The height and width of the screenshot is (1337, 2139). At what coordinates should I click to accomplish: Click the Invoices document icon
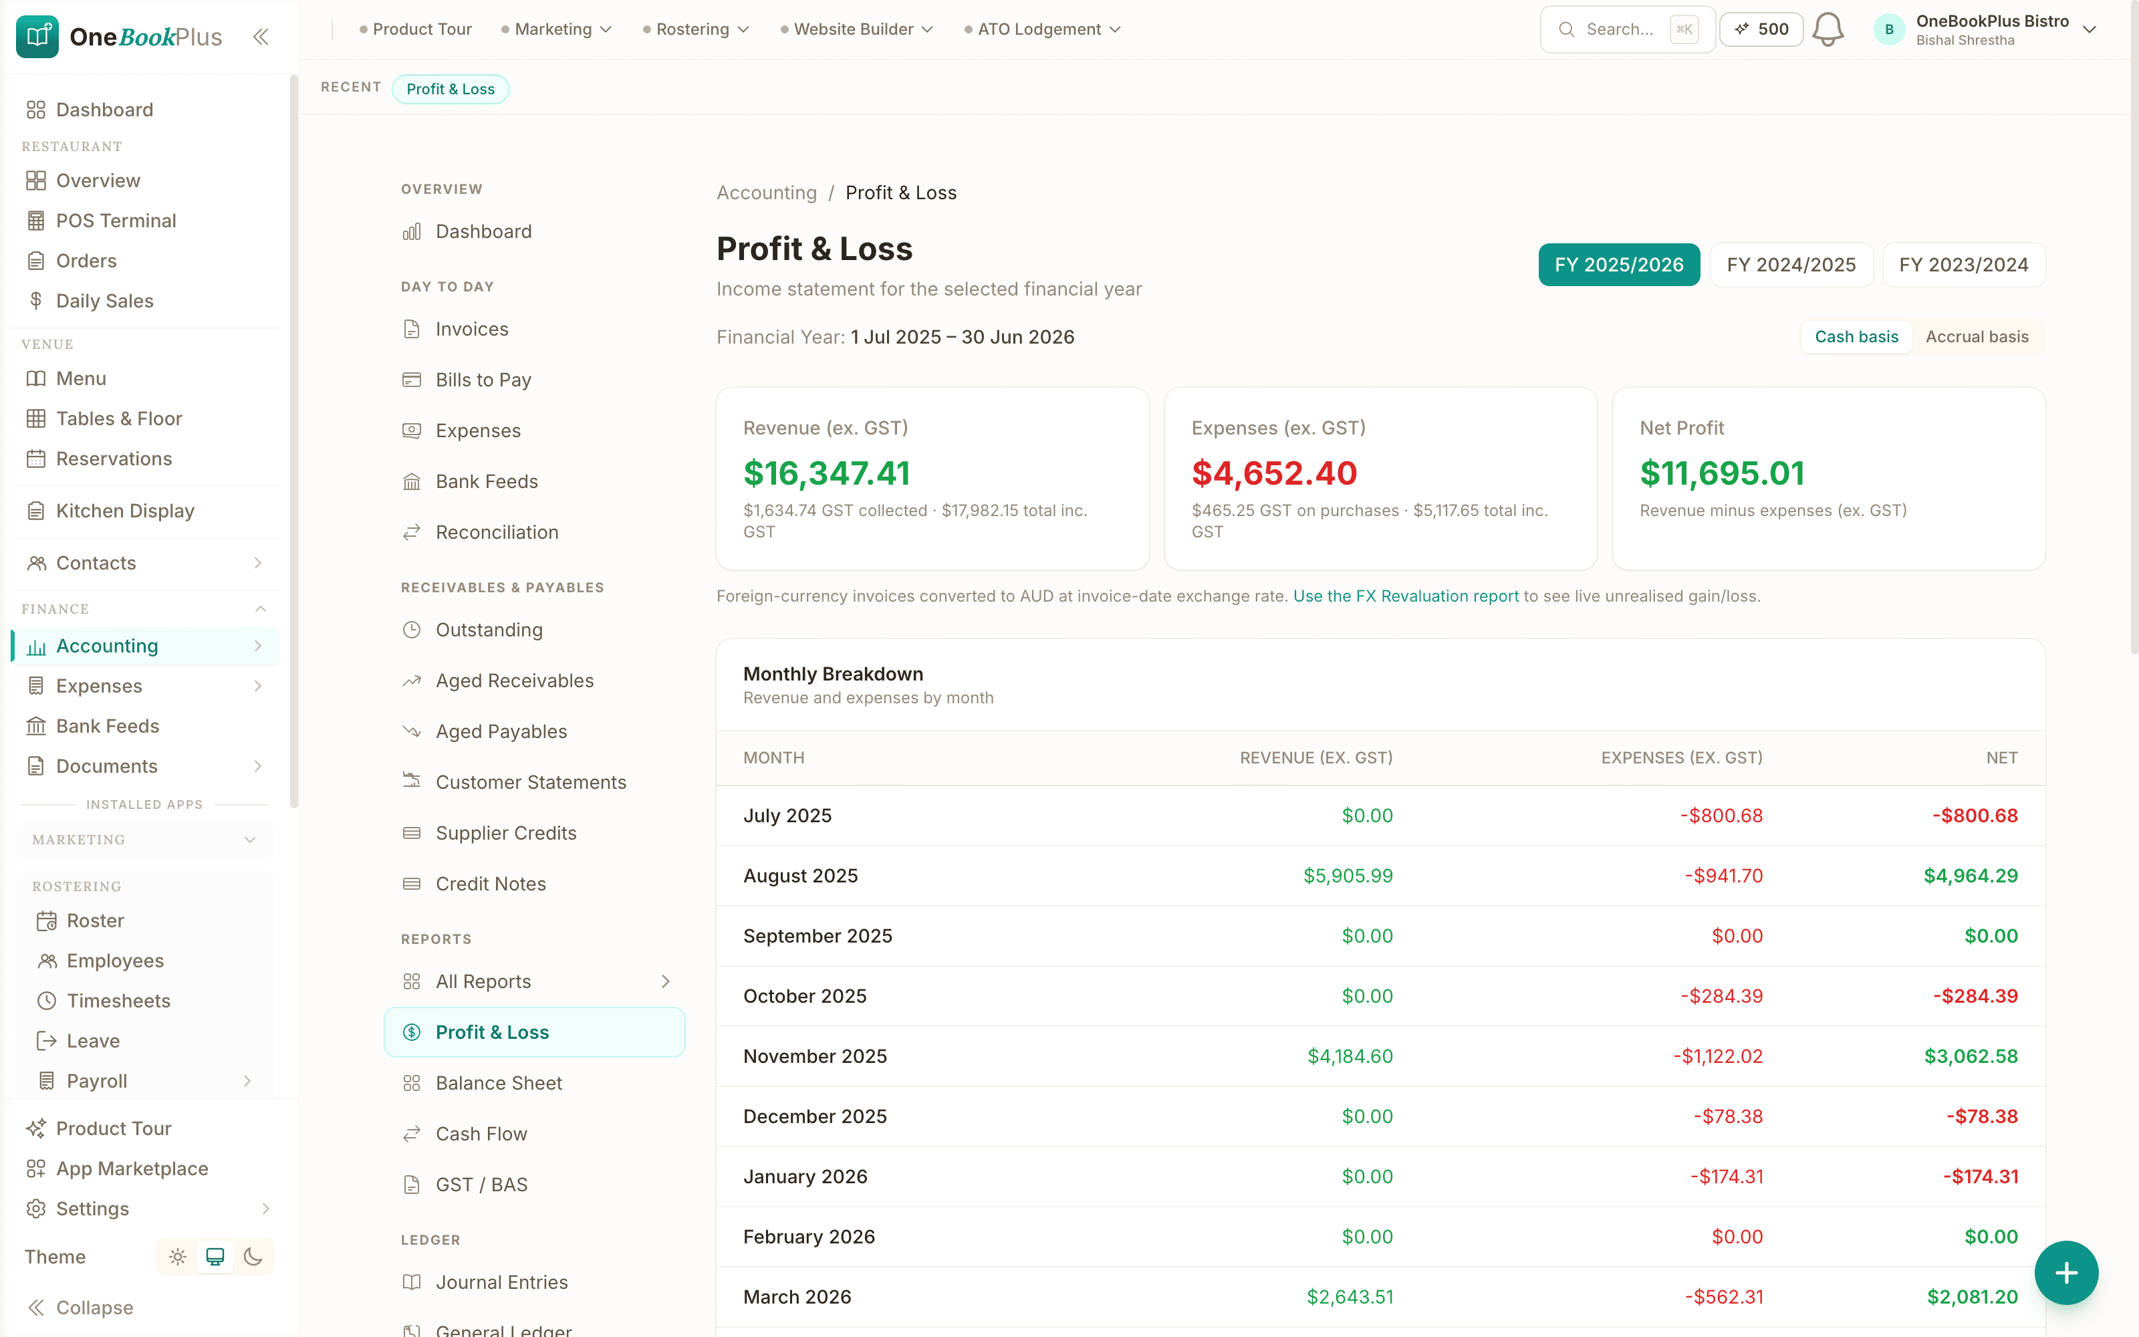pyautogui.click(x=412, y=329)
